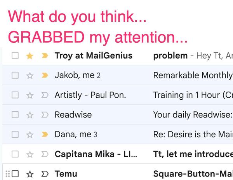Grab the drag handle on Temu row
This screenshot has width=233, height=180.
7,174
